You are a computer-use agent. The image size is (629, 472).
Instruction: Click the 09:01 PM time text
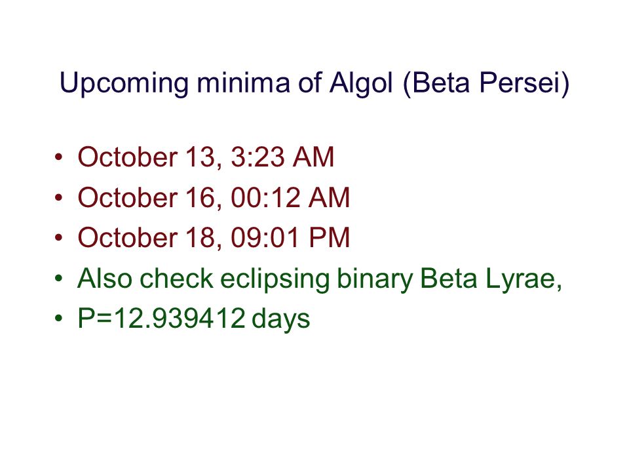290,237
